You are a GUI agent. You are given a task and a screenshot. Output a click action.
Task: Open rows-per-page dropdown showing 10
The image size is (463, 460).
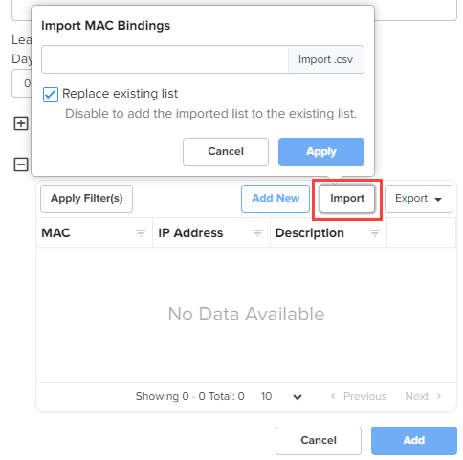coord(280,396)
